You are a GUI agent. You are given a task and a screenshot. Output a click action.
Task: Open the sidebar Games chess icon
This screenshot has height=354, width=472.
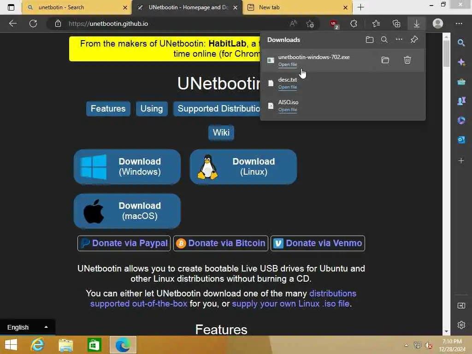pyautogui.click(x=461, y=101)
